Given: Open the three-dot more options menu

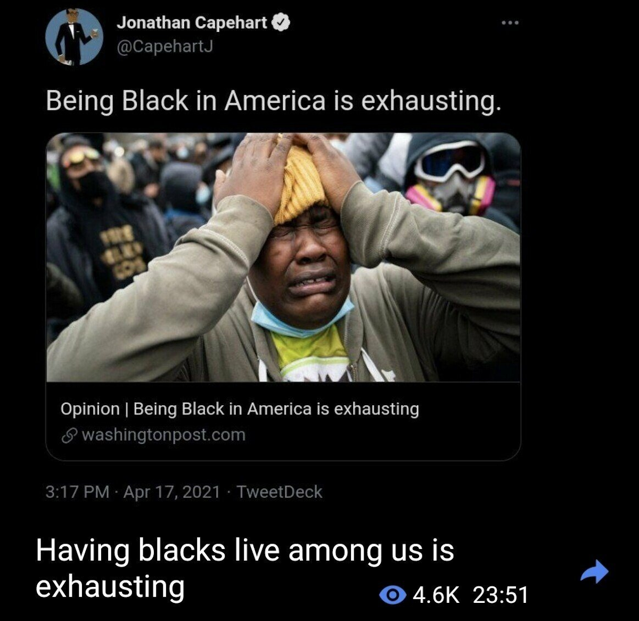Looking at the screenshot, I should point(510,23).
